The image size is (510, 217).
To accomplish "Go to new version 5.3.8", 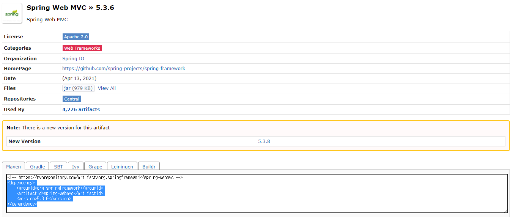I will [264, 141].
